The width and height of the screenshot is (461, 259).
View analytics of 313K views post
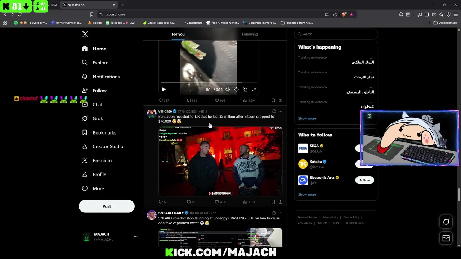[249, 202]
